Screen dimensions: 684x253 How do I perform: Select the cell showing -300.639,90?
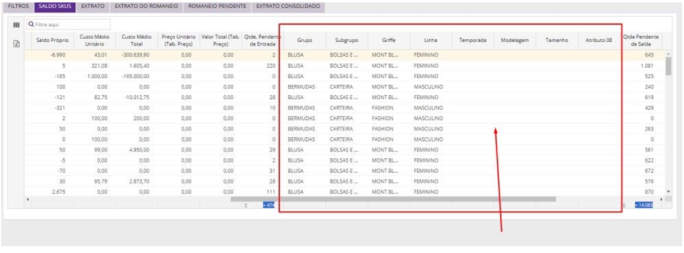[x=137, y=55]
